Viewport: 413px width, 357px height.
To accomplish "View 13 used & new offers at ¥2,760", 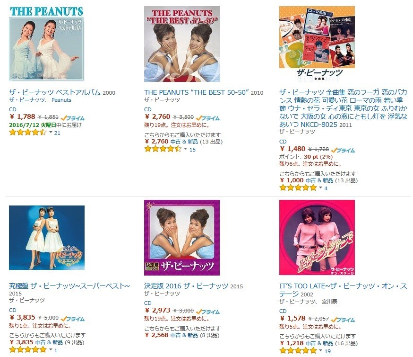I will (x=184, y=142).
